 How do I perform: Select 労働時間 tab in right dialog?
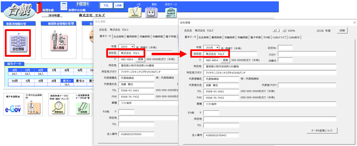point(243,37)
